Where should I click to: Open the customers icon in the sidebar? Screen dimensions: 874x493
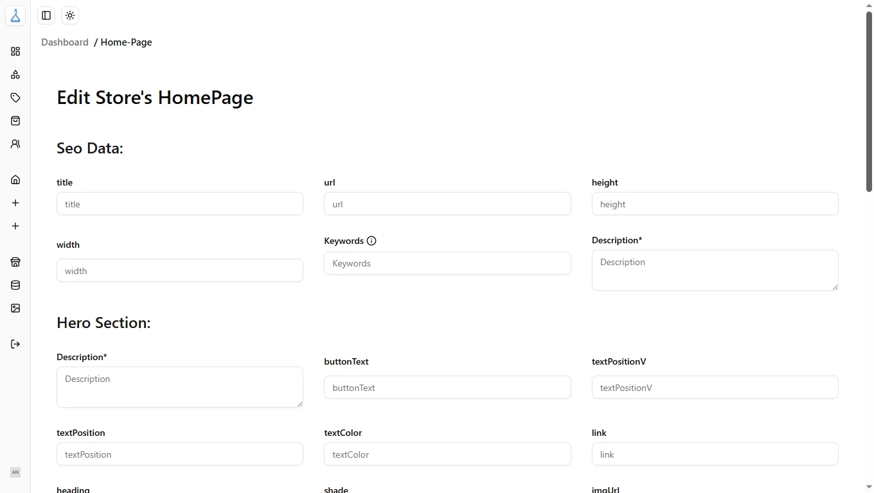pyautogui.click(x=15, y=144)
